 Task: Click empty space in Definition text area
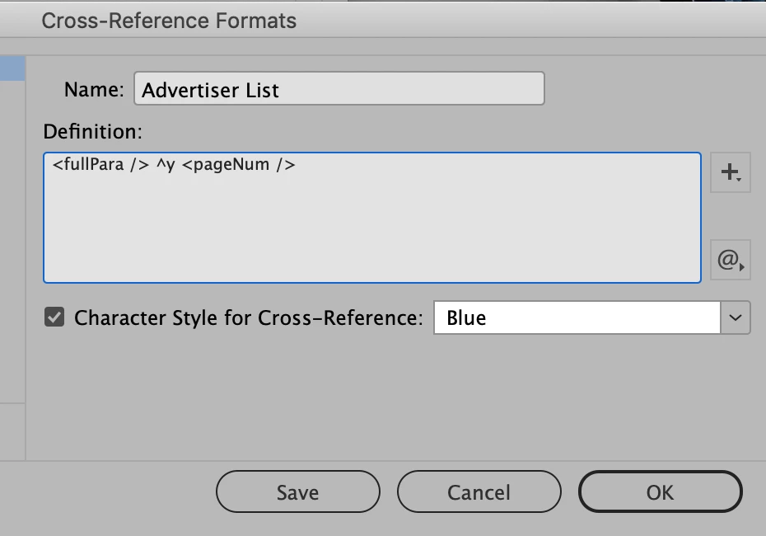371,231
